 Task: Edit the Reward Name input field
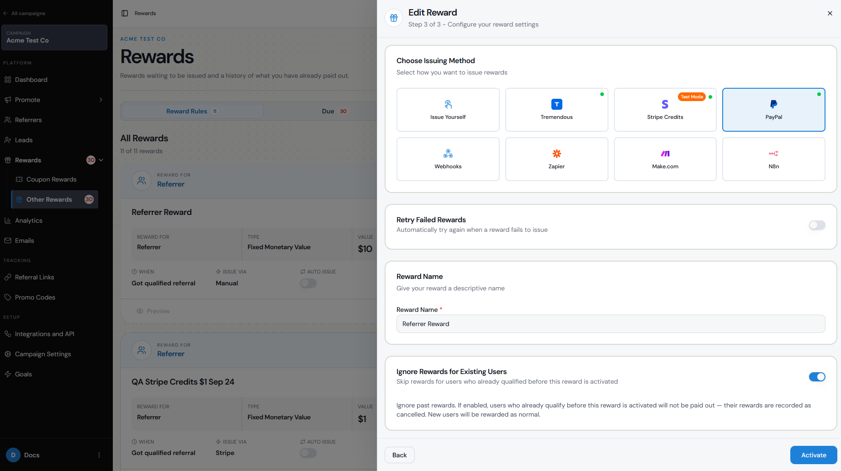coord(611,324)
